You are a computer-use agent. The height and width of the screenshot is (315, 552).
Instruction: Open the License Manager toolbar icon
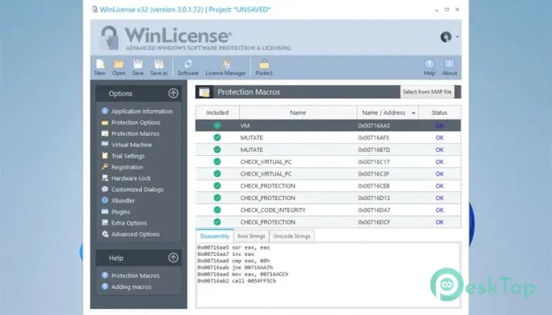pos(226,67)
